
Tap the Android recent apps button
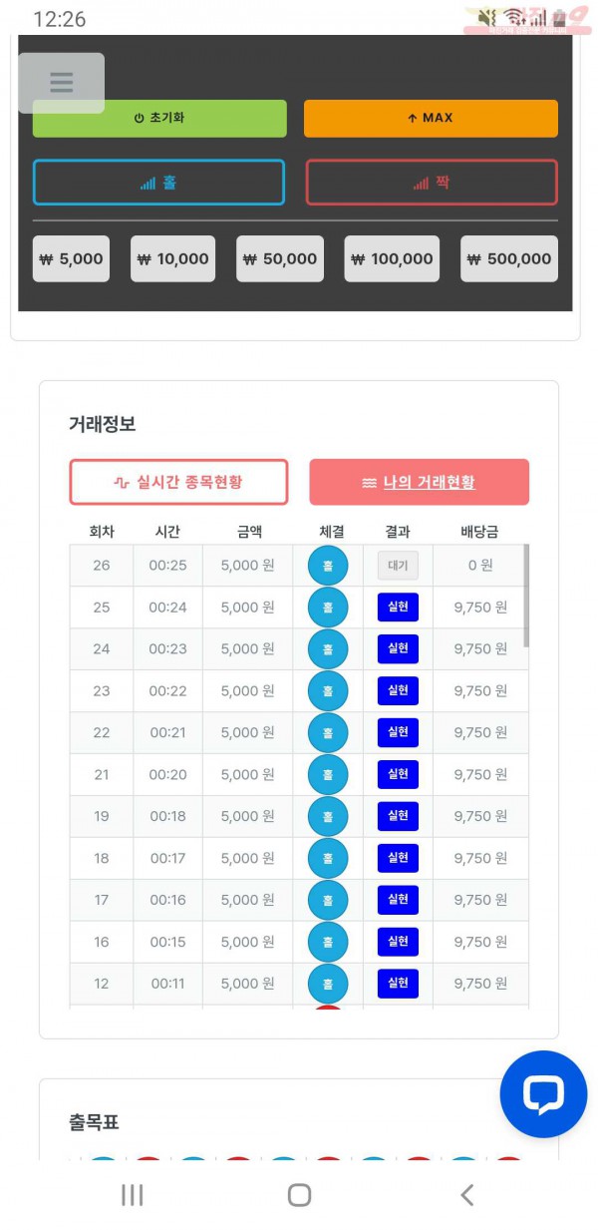pyautogui.click(x=131, y=1194)
